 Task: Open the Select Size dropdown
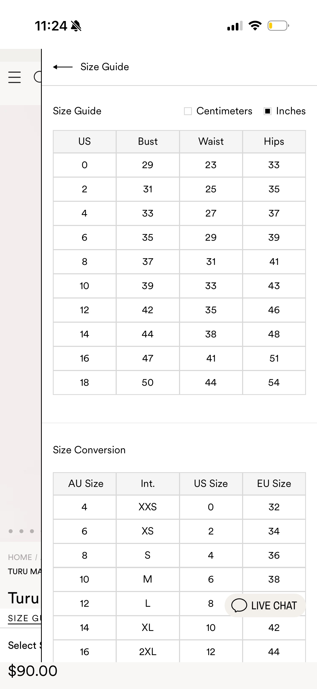25,645
